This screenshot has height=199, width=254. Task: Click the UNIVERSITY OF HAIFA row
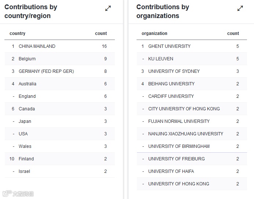click(x=171, y=171)
